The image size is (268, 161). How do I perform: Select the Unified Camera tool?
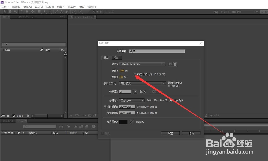[27, 11]
